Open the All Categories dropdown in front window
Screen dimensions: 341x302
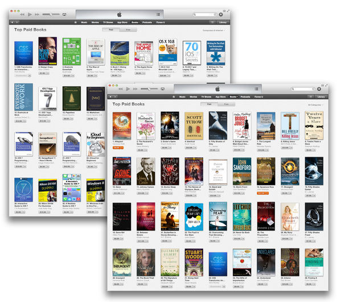point(315,105)
